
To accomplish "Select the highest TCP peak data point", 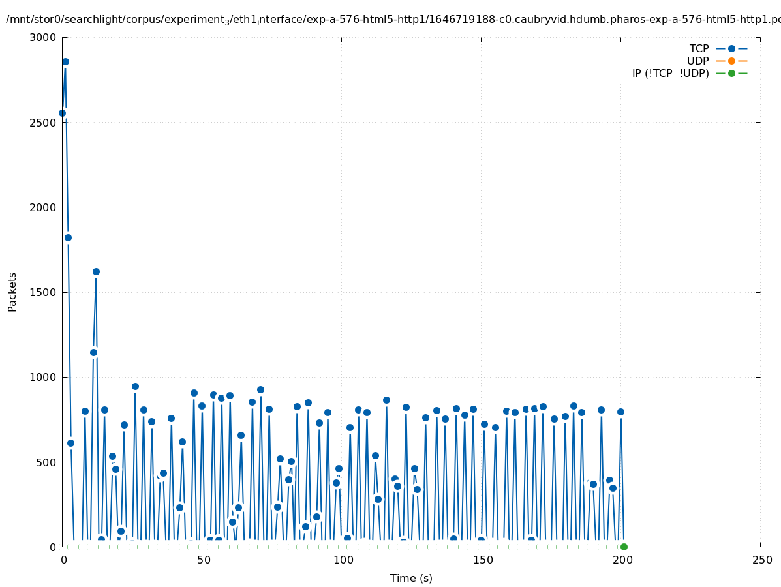I will (65, 62).
